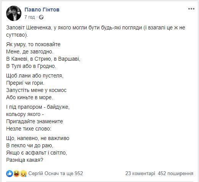Click the blue Like reaction icon
The image size is (199, 182).
point(10,174)
